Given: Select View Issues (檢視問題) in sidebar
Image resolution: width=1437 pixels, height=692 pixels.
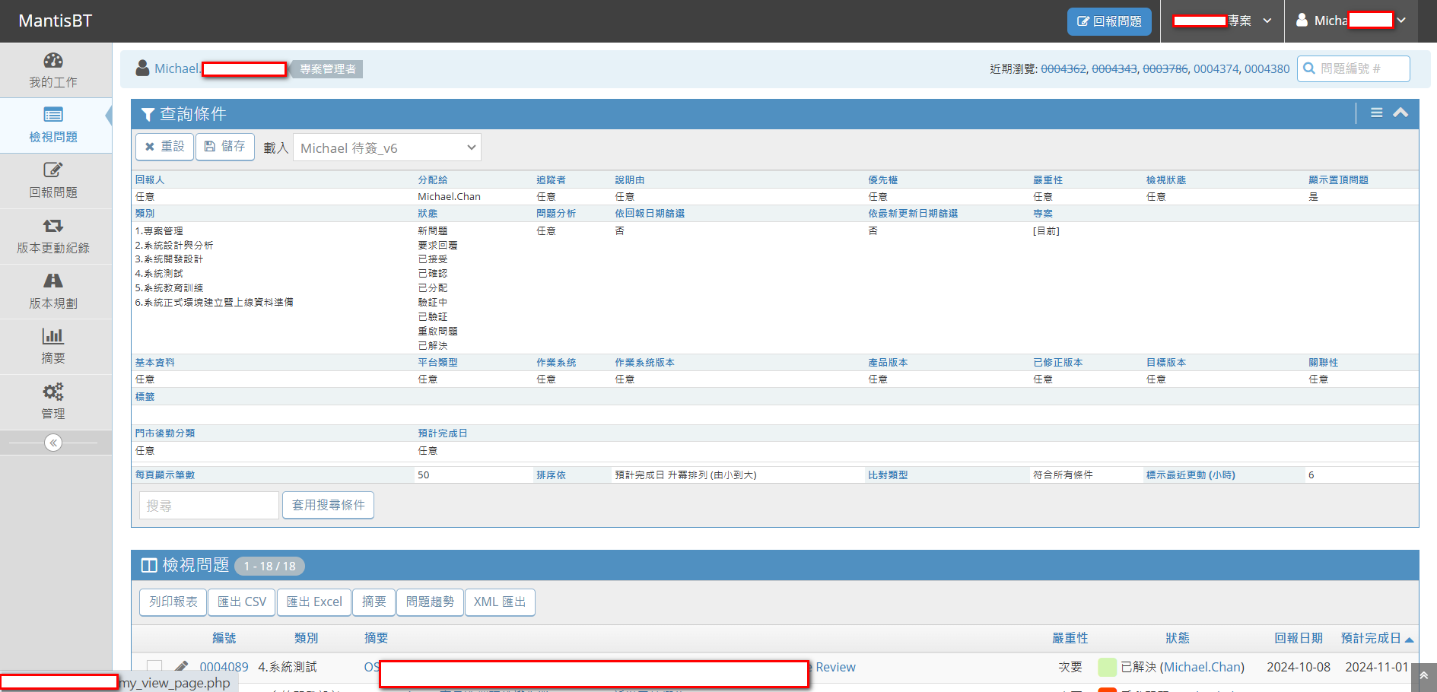Looking at the screenshot, I should (53, 125).
